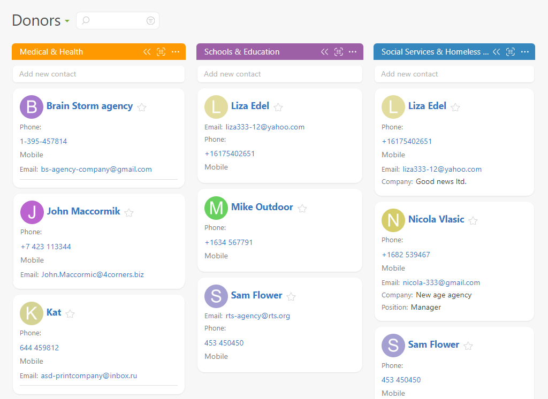Click the Social Services & Homeless column header
Viewport: 548px width, 399px height.
click(x=435, y=52)
